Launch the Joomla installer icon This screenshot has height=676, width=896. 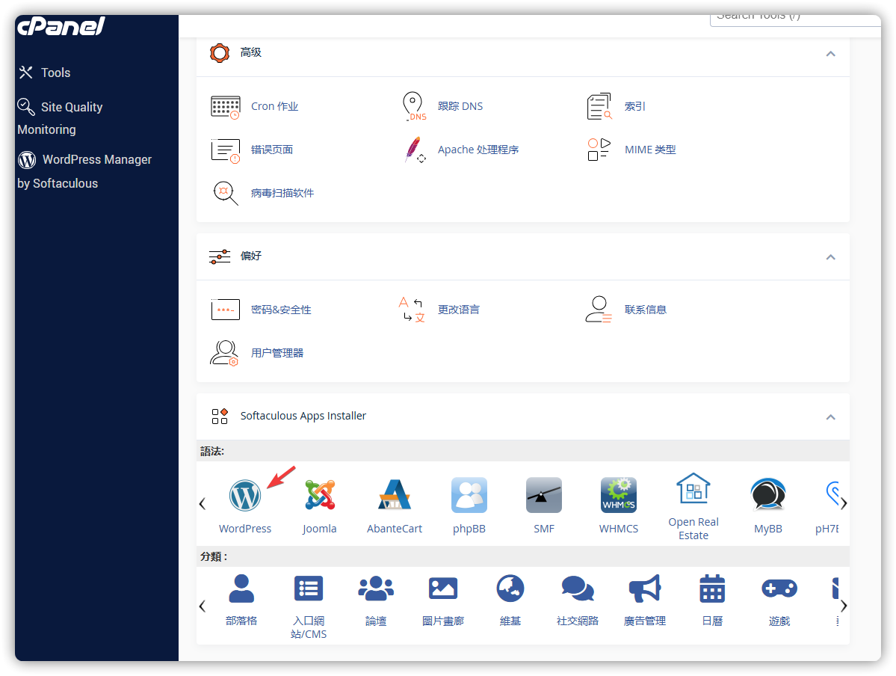point(319,495)
